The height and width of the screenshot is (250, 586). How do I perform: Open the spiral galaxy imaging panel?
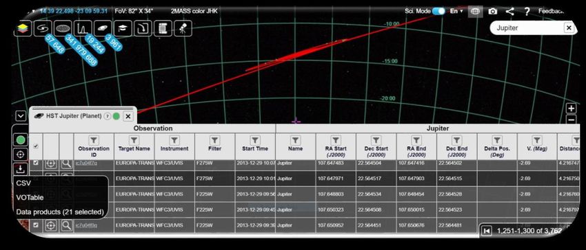[x=43, y=28]
